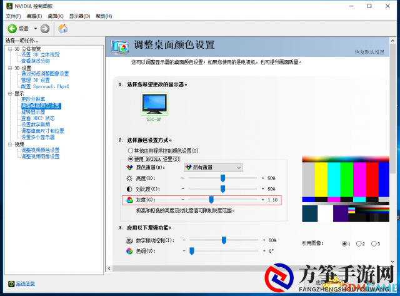Click the brightness plus button

[x=263, y=178]
